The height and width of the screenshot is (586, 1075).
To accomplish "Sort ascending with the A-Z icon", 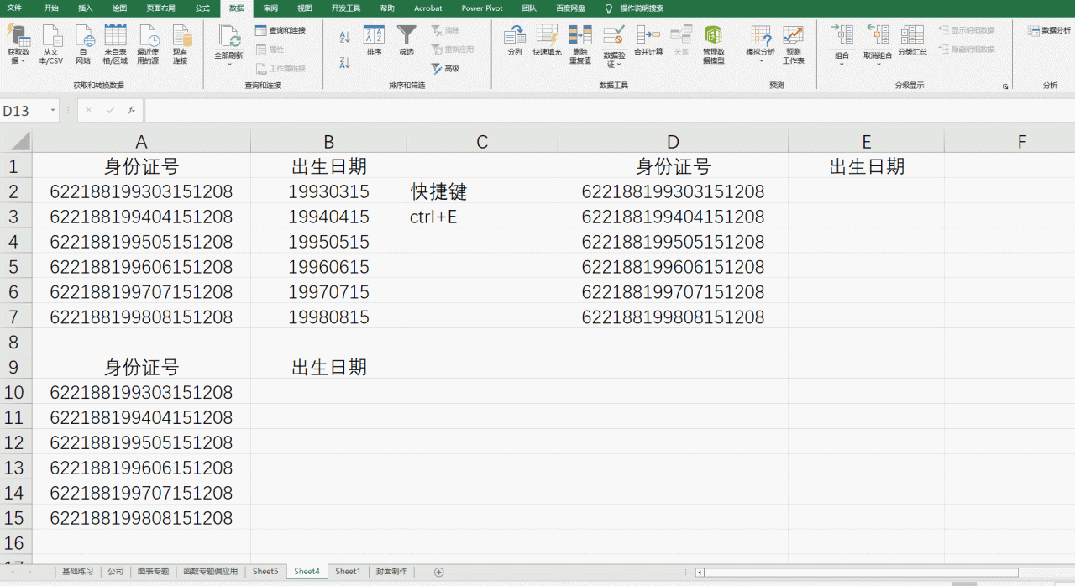I will [x=344, y=37].
